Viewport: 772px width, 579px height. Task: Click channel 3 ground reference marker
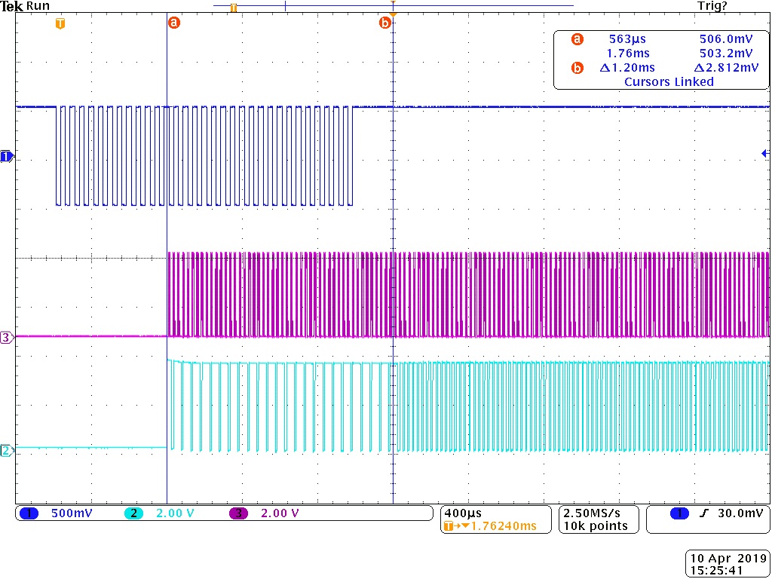[x=7, y=338]
